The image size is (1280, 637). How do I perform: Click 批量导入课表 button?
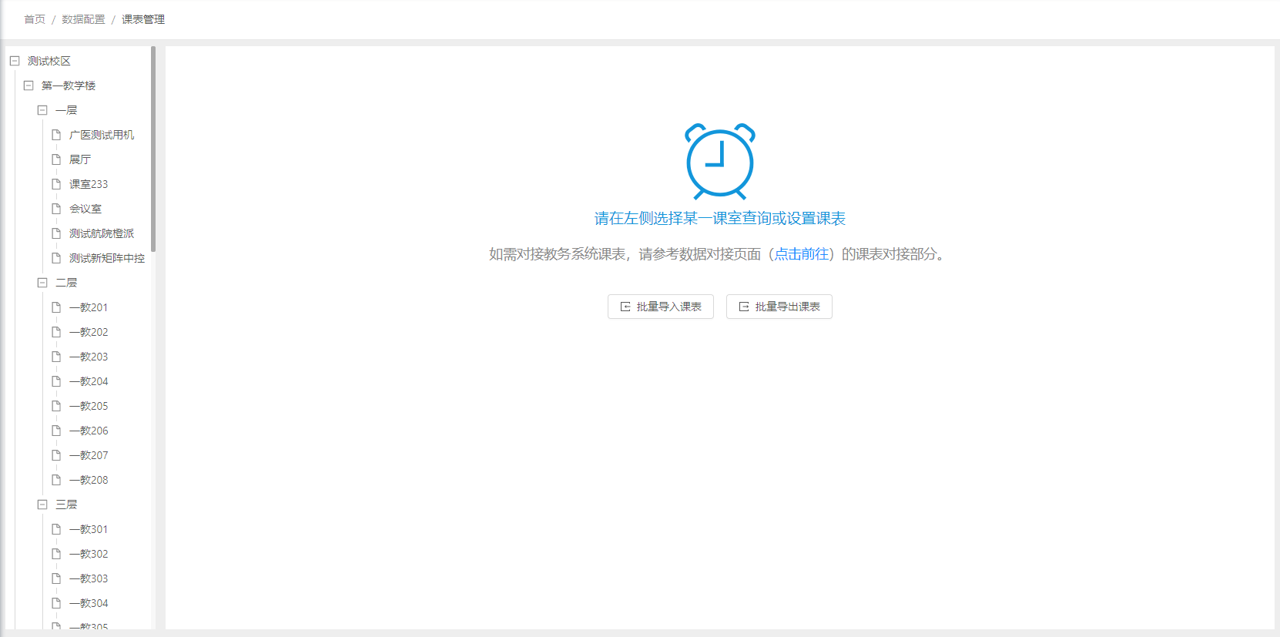click(661, 307)
